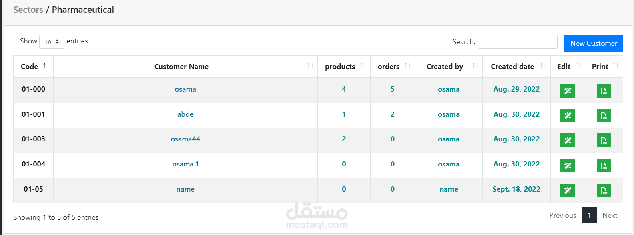Edit the customer with code 01-05

coord(568,190)
